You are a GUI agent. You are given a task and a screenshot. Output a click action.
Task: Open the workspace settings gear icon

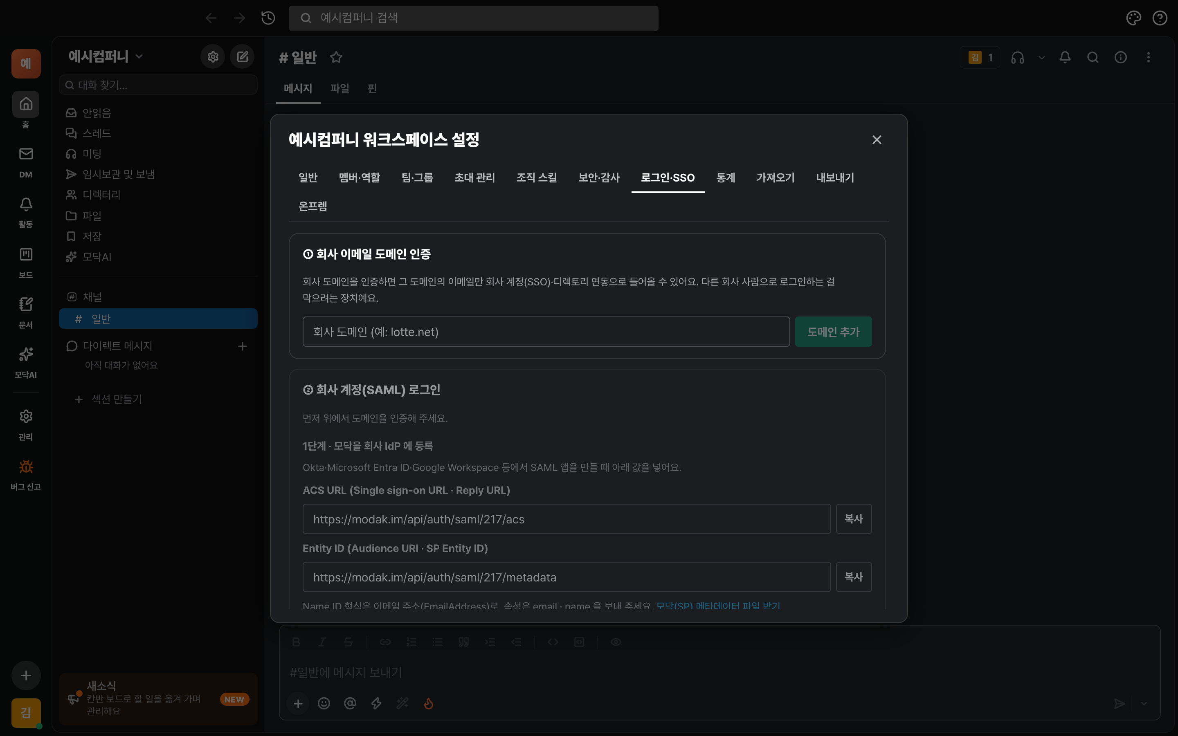(213, 57)
